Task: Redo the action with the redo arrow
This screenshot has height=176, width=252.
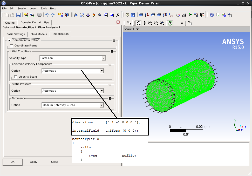Action: (x=53, y=15)
